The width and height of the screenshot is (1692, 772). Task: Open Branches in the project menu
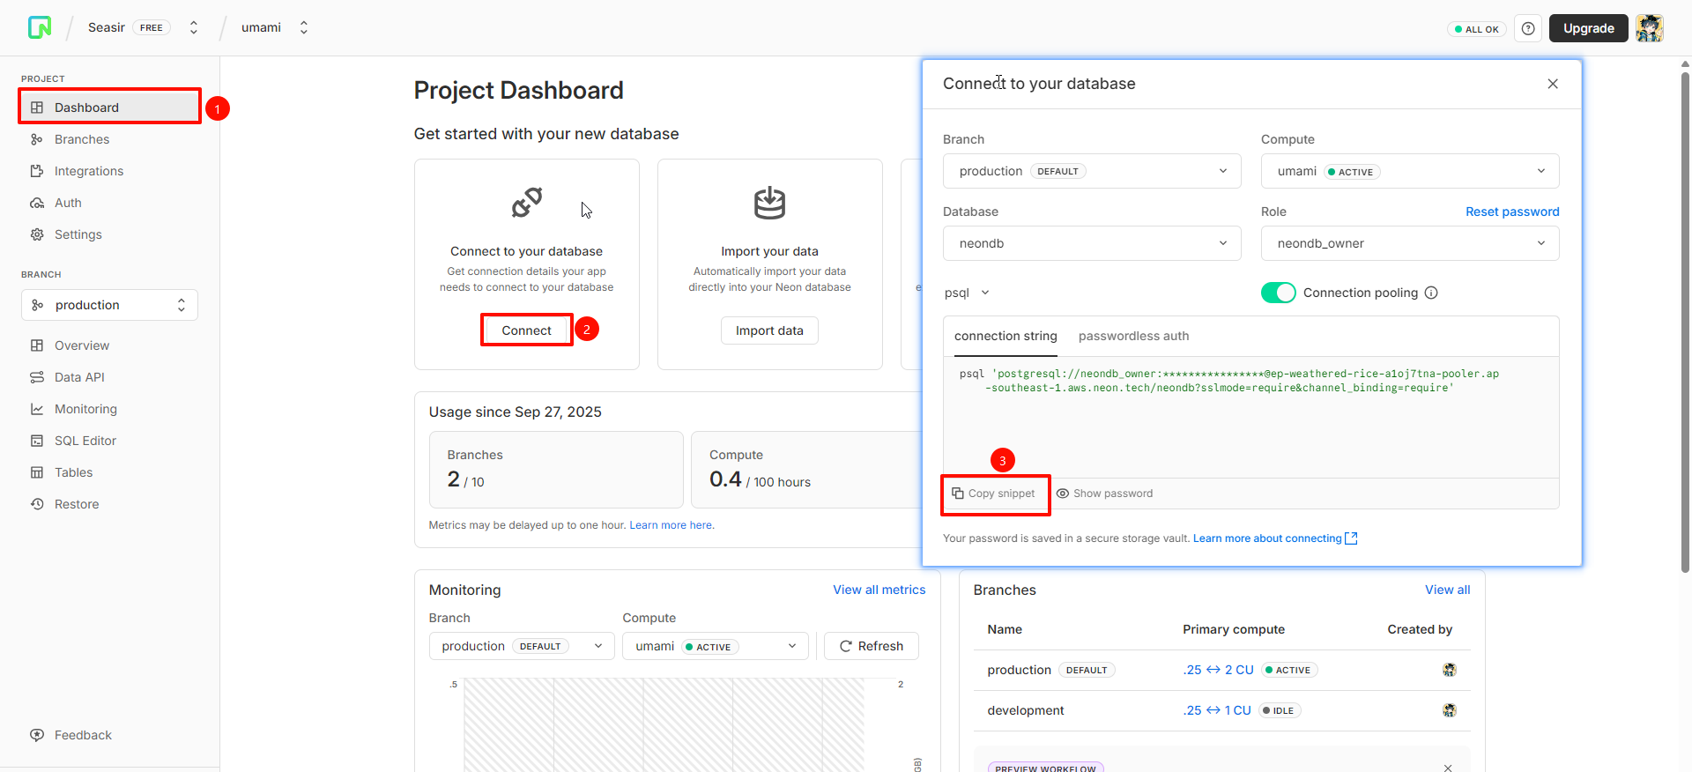point(81,139)
